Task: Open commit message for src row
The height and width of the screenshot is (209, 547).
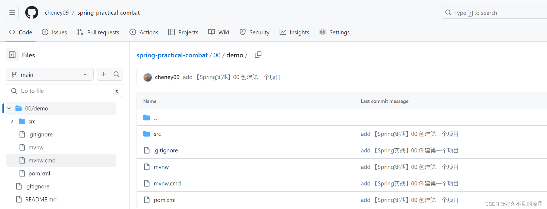Action: [410, 134]
